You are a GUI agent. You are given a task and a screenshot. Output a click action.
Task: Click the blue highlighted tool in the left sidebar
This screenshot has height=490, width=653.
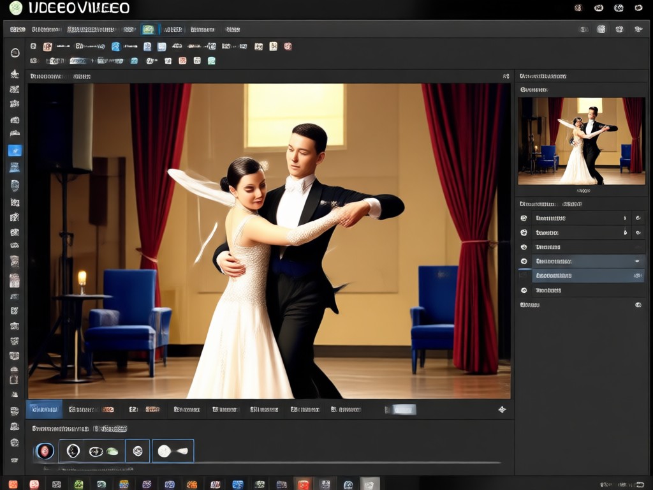tap(15, 151)
